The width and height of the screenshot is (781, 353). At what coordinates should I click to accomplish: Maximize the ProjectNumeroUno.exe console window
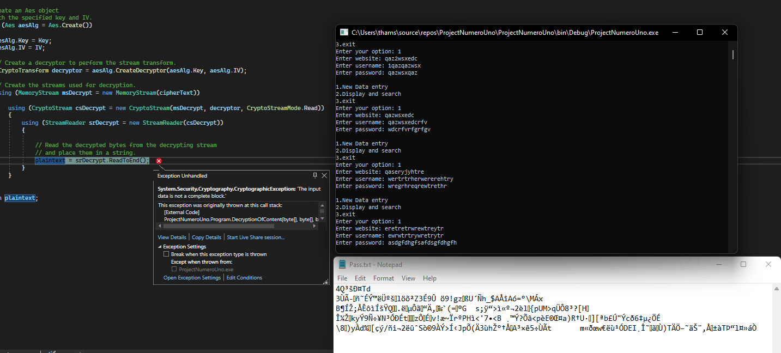[x=700, y=33]
